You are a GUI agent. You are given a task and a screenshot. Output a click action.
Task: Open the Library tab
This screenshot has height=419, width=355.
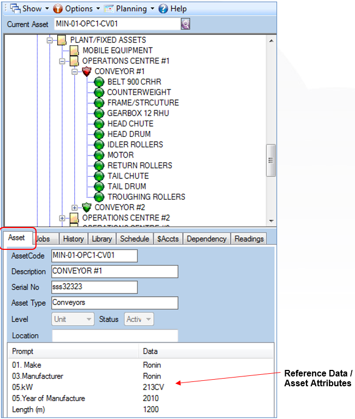102,238
